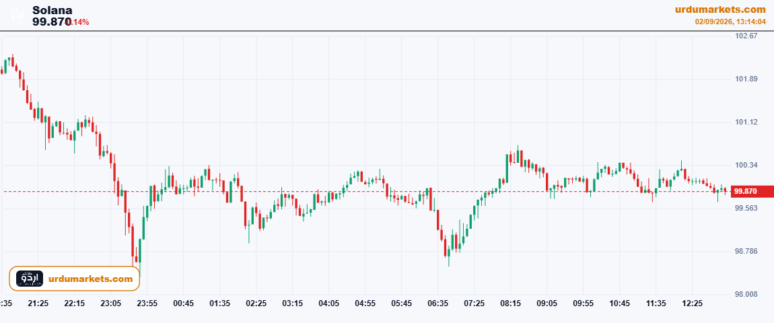Image resolution: width=774 pixels, height=323 pixels.
Task: Click the Urdu logo in the watermark badge
Action: click(x=30, y=279)
